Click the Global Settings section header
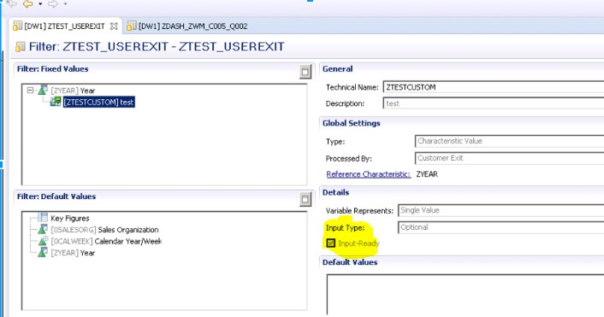The height and width of the screenshot is (317, 604). 352,124
